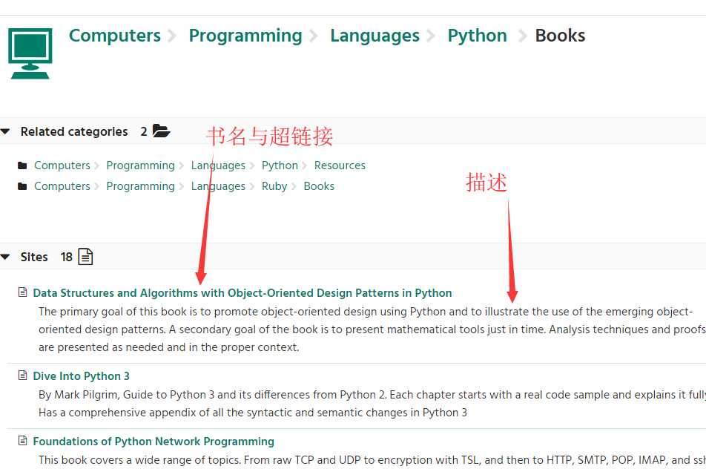The image size is (706, 469).
Task: Click the page icon beside Foundations of Python Network Programming
Action: tap(22, 441)
